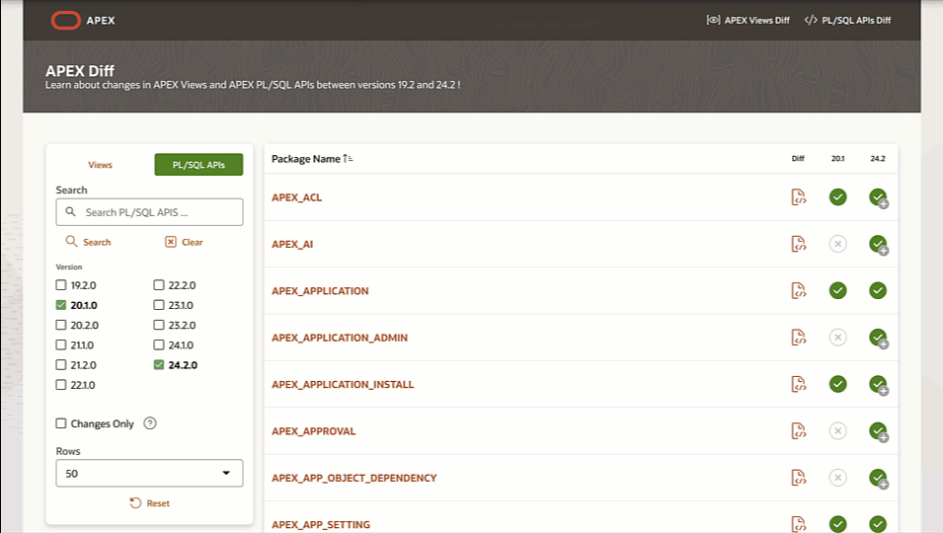
Task: Uncheck the 20.1.0 version checkbox
Action: click(x=61, y=305)
